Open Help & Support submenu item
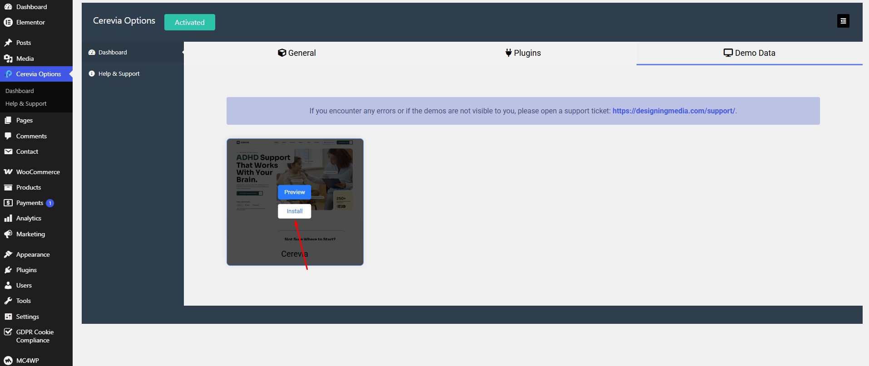The height and width of the screenshot is (366, 869). coord(26,103)
